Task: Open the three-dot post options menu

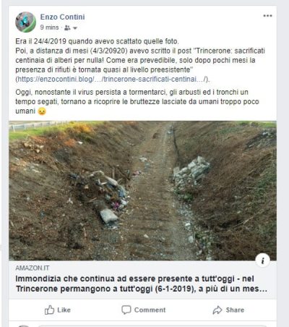Action: tap(267, 16)
